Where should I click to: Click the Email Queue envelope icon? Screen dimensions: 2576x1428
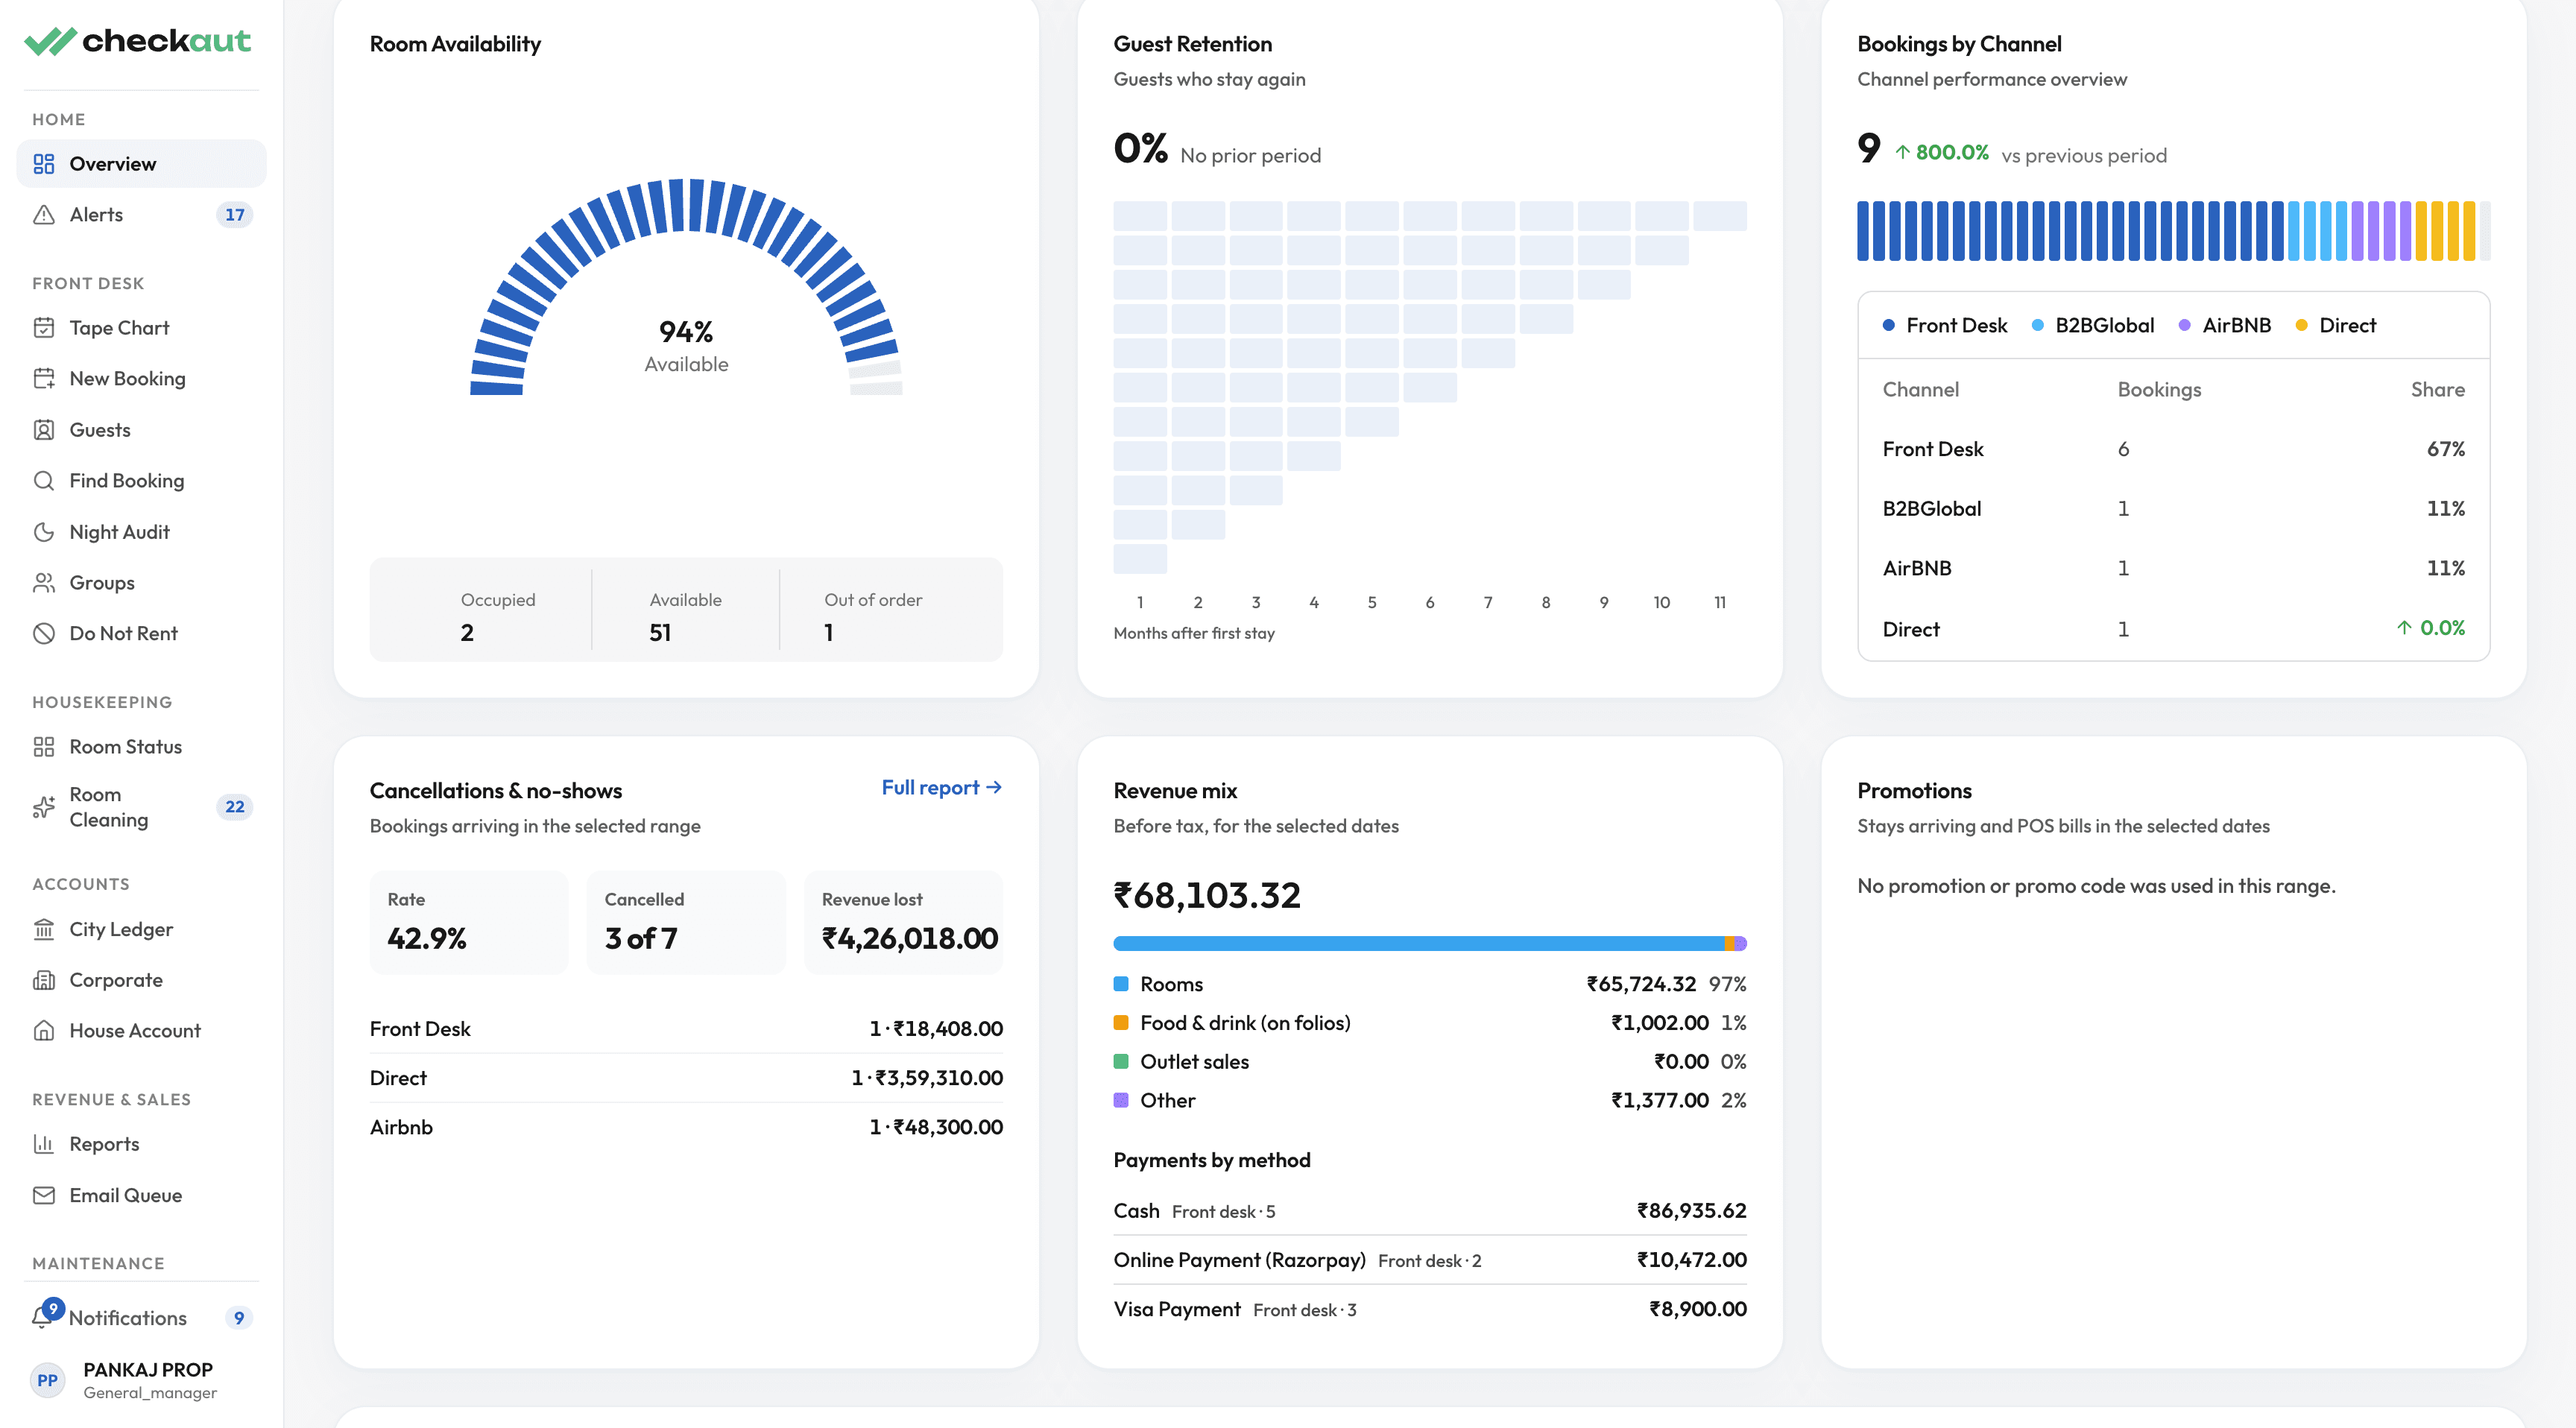[x=44, y=1196]
